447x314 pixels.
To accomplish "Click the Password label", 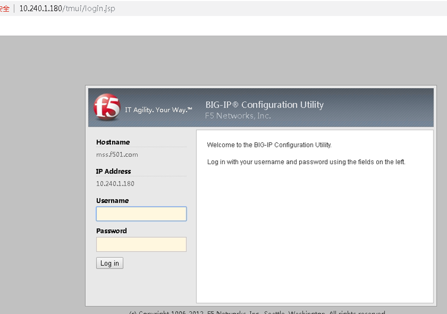I will coord(112,231).
